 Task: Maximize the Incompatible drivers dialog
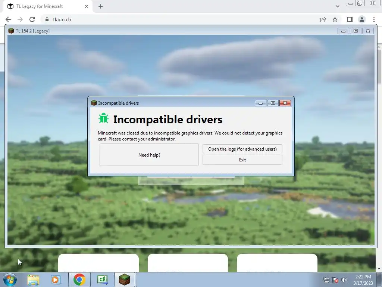point(273,103)
